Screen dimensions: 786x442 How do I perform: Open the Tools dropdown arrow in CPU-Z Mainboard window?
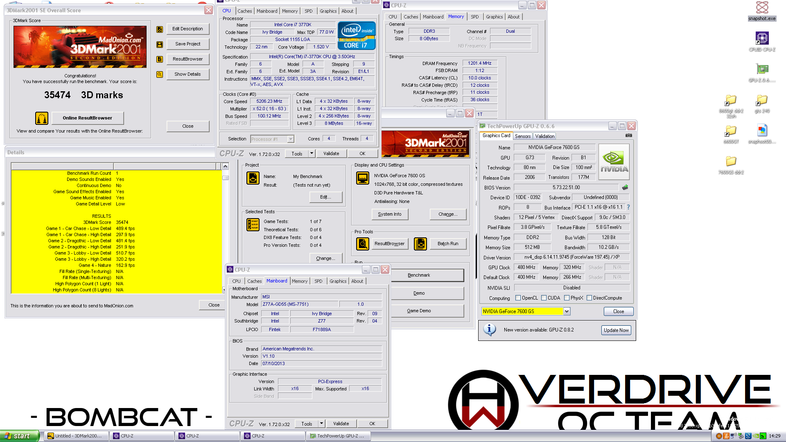(x=321, y=424)
